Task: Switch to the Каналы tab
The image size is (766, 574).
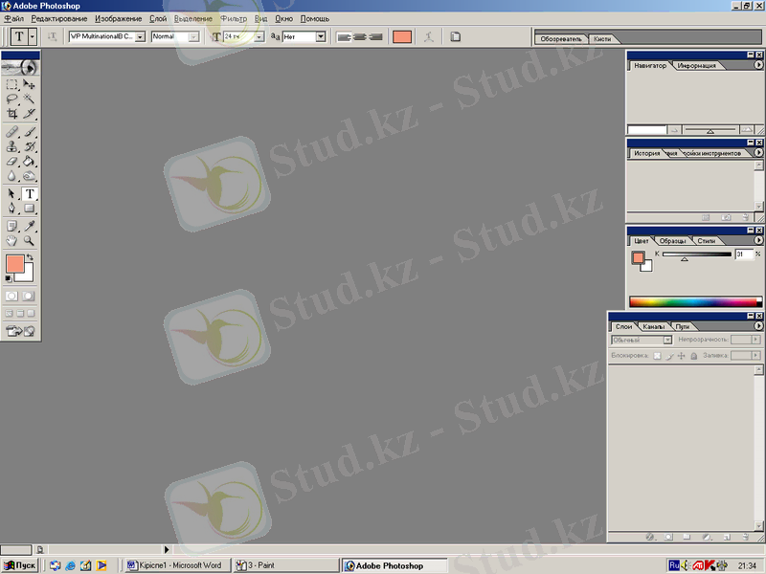Action: click(x=653, y=326)
